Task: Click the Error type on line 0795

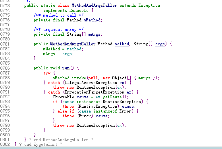Action: tap(125, 111)
